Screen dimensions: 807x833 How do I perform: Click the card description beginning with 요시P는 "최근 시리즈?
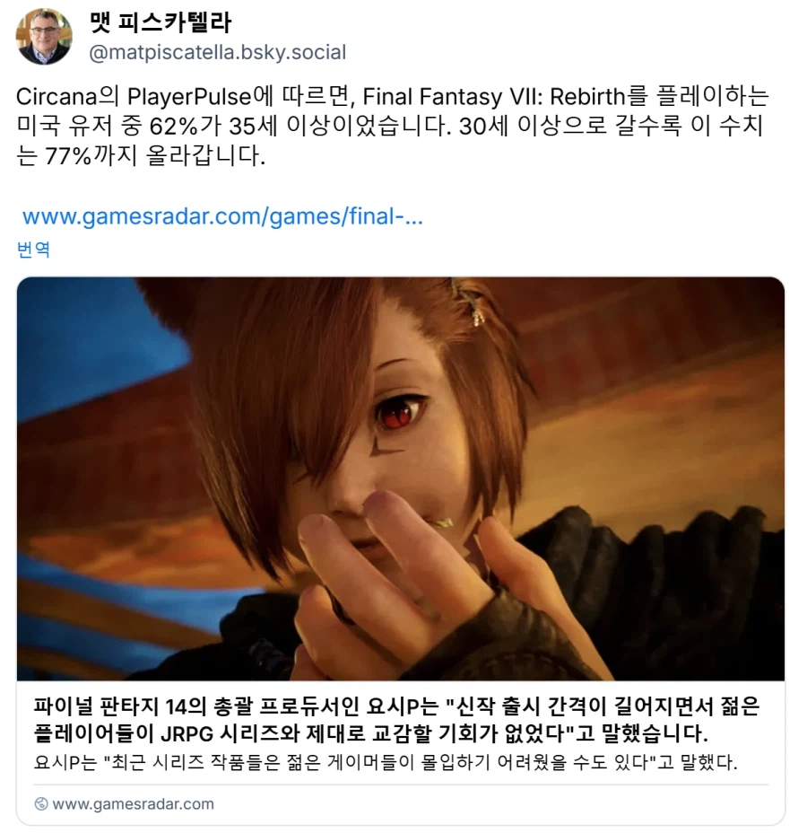[x=386, y=762]
